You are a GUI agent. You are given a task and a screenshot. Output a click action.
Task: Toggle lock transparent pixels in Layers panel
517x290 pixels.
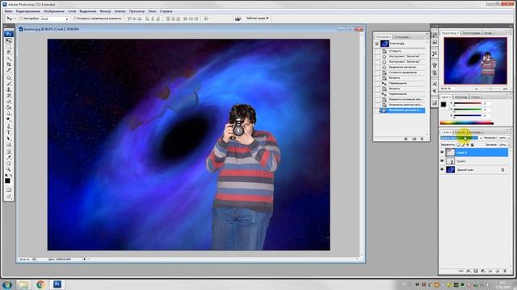coord(458,145)
